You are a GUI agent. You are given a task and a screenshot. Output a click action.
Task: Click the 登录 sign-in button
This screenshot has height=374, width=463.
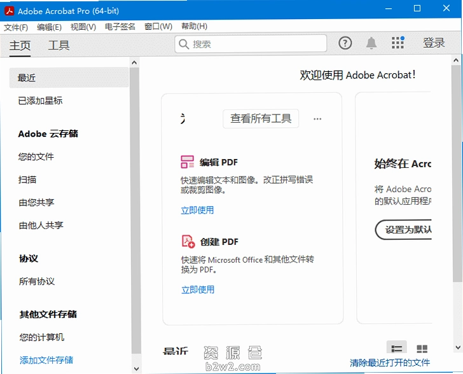434,43
